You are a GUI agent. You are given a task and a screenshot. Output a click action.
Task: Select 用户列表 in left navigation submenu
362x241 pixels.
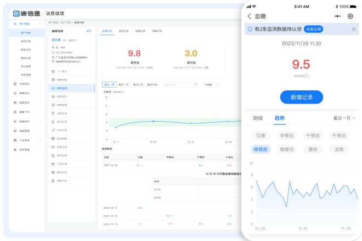tap(26, 33)
